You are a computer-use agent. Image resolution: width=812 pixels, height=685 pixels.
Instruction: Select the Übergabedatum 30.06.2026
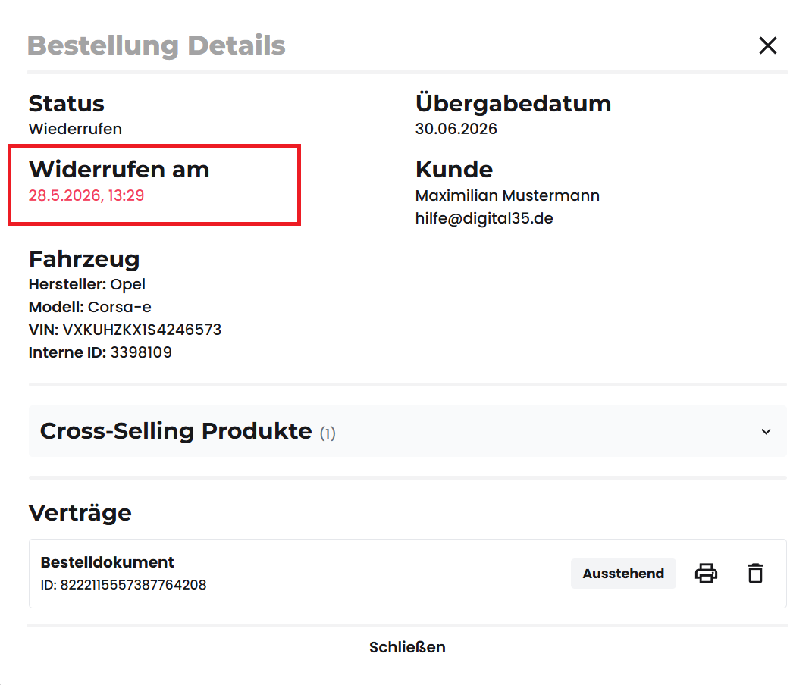[456, 129]
